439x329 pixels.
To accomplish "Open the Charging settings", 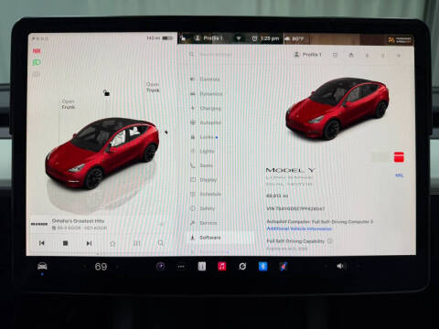I will click(206, 108).
